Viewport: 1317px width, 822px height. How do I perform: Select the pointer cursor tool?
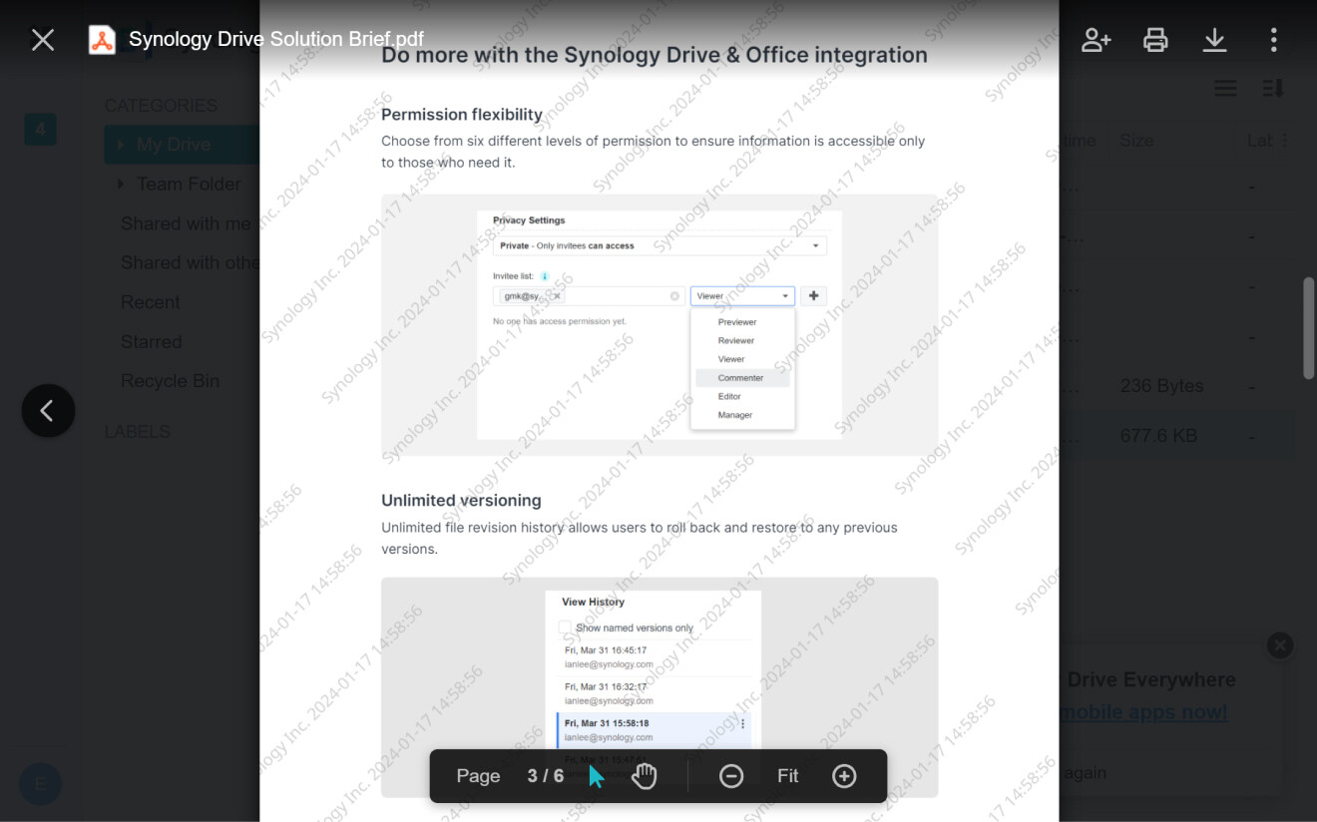(x=595, y=775)
